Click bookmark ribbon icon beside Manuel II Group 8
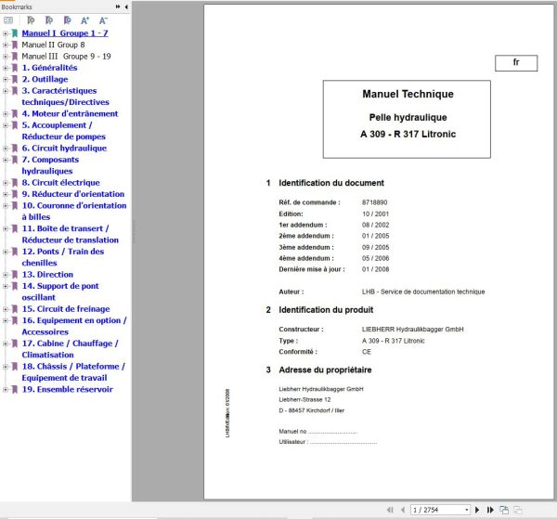This screenshot has width=557, height=519. pos(15,45)
